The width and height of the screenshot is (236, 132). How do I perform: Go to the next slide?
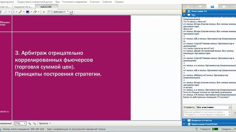[x=72, y=12]
